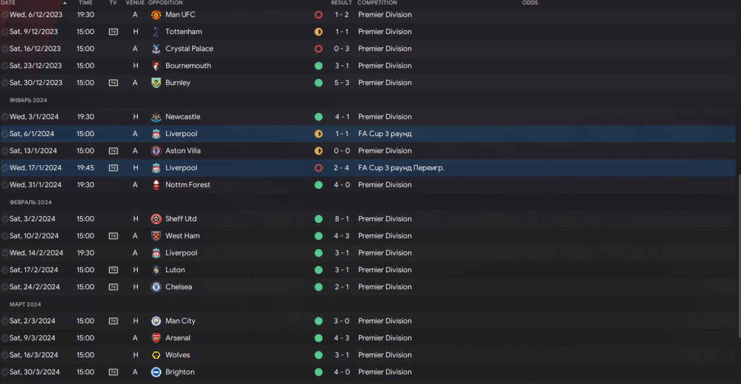Viewport: 741px width, 384px height.
Task: Sort the list by the Result column header
Action: tap(341, 3)
